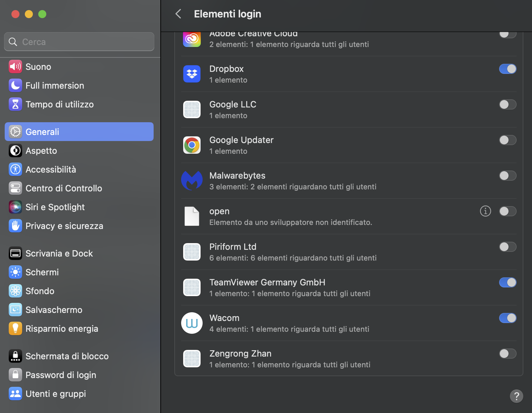Click the Password di login lock icon
The image size is (532, 413).
coord(15,375)
